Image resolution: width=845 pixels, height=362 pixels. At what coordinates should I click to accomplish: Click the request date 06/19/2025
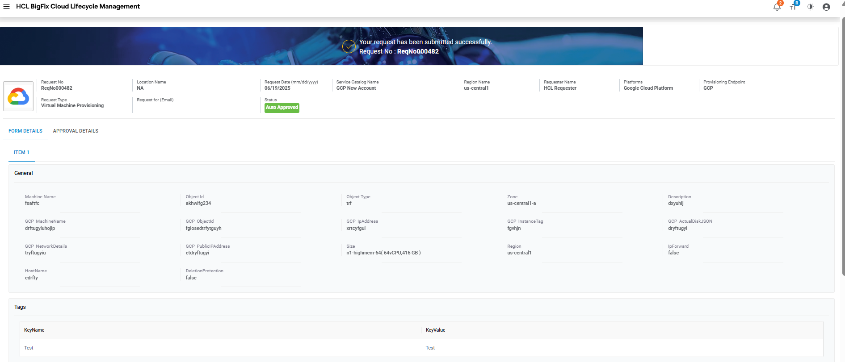[x=277, y=88]
